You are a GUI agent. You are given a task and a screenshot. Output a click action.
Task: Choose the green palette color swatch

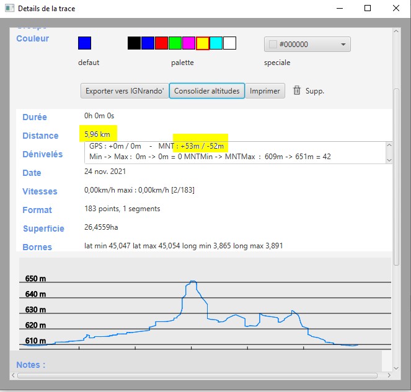175,43
